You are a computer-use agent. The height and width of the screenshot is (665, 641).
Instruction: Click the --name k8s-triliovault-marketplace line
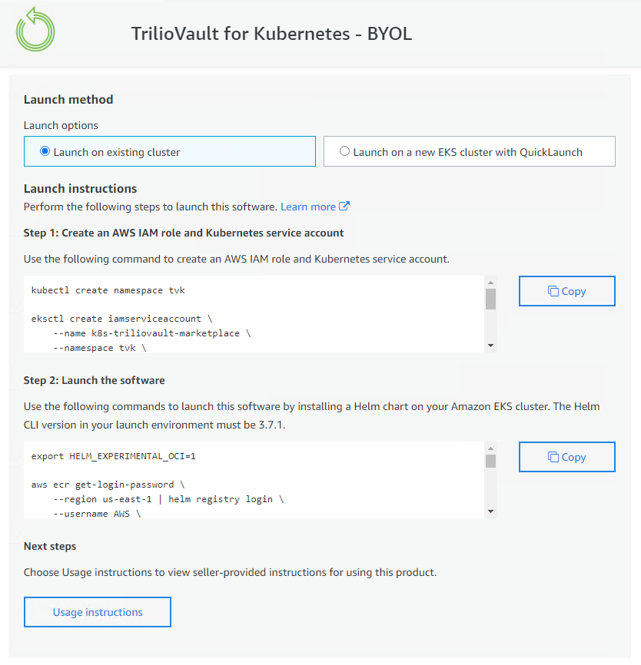(x=151, y=333)
